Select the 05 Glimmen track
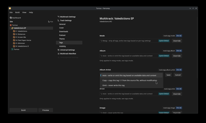Screen dimensions: 206x123 pos(20,43)
